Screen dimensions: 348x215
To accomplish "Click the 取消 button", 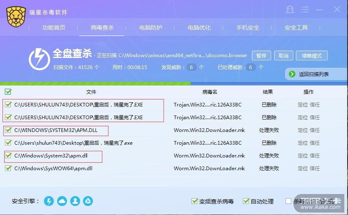I will pos(283,55).
